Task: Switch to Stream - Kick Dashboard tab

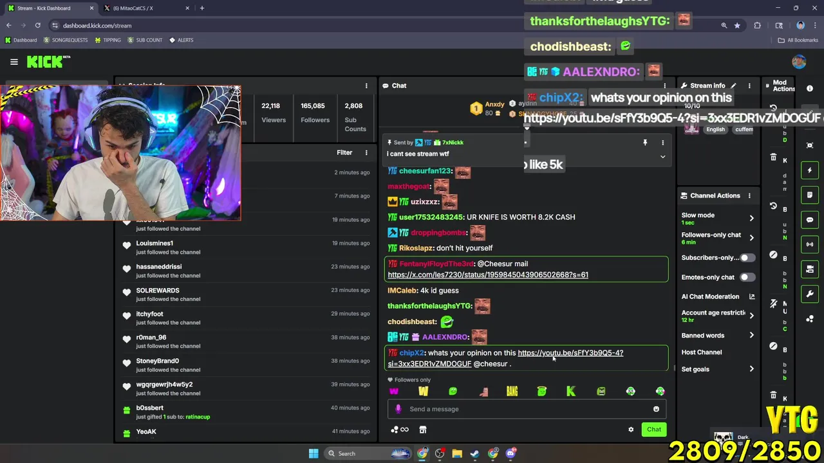Action: [x=50, y=8]
